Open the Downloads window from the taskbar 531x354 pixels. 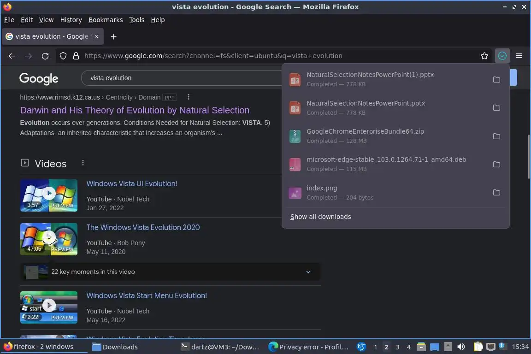pyautogui.click(x=115, y=347)
